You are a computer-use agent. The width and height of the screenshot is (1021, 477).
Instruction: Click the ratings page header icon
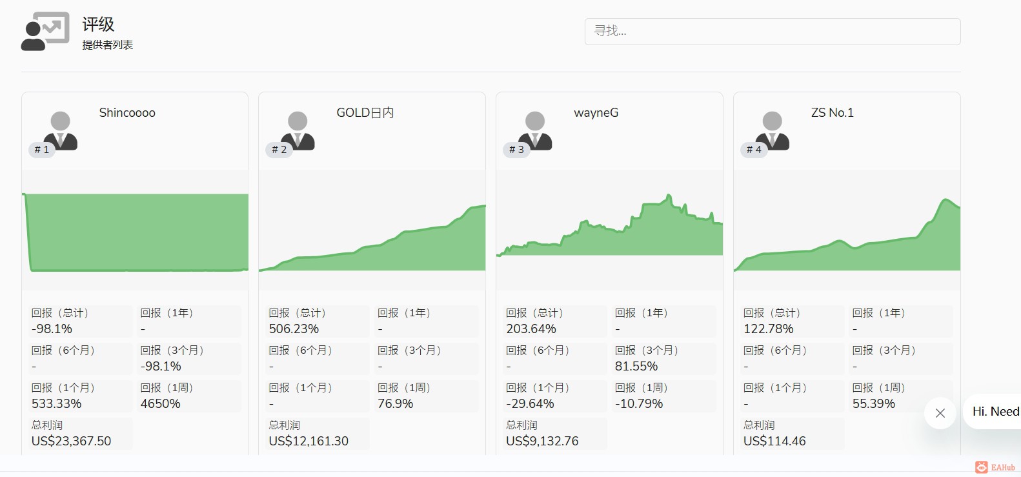coord(45,31)
